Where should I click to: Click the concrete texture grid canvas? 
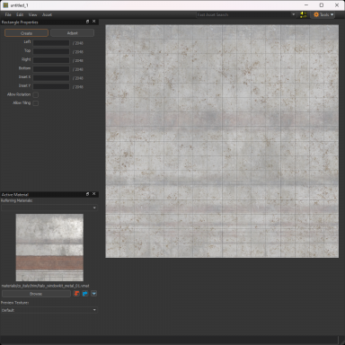pyautogui.click(x=222, y=141)
